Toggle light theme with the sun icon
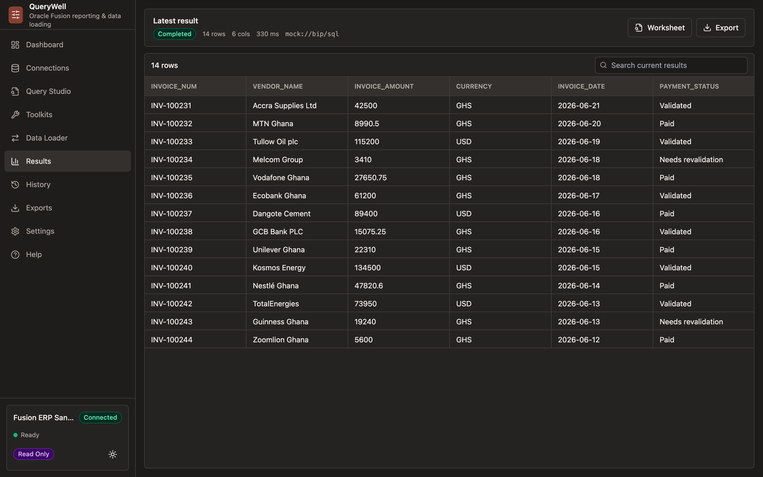Screen dimensions: 763x477 (113, 455)
